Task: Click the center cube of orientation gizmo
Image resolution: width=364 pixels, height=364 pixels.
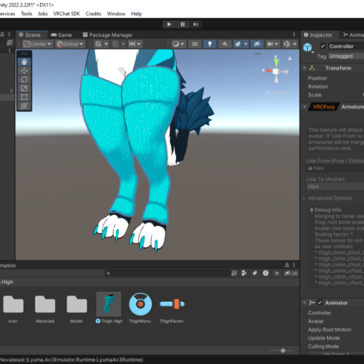Action: [276, 72]
